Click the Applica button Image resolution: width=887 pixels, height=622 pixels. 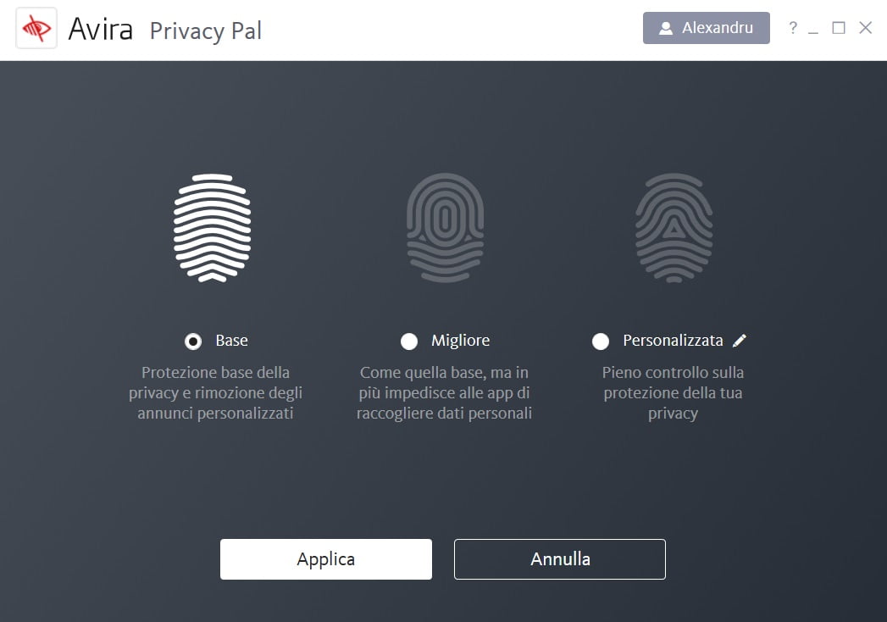(326, 559)
